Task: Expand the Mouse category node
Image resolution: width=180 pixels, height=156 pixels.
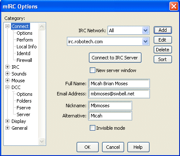Action: tap(7, 81)
